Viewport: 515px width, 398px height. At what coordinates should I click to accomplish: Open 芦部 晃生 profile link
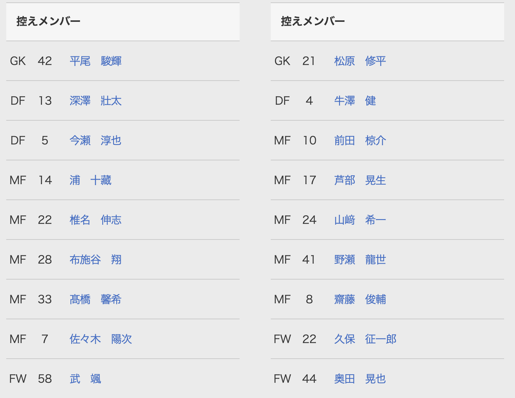[360, 180]
